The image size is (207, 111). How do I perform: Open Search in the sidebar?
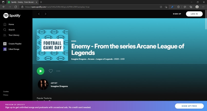[9, 30]
